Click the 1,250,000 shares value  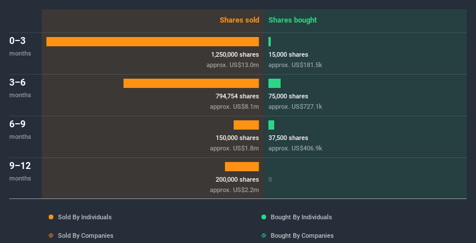pos(235,54)
